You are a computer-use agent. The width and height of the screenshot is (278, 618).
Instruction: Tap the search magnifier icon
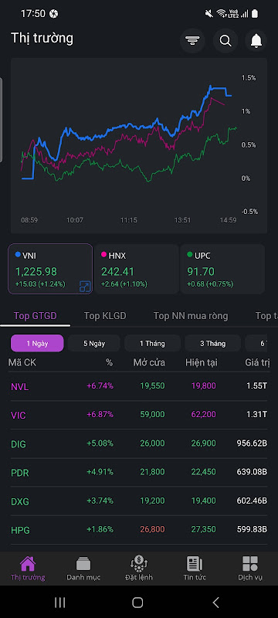pyautogui.click(x=225, y=41)
